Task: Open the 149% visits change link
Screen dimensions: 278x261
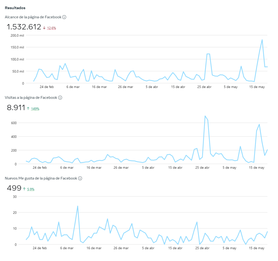Action: pos(35,109)
